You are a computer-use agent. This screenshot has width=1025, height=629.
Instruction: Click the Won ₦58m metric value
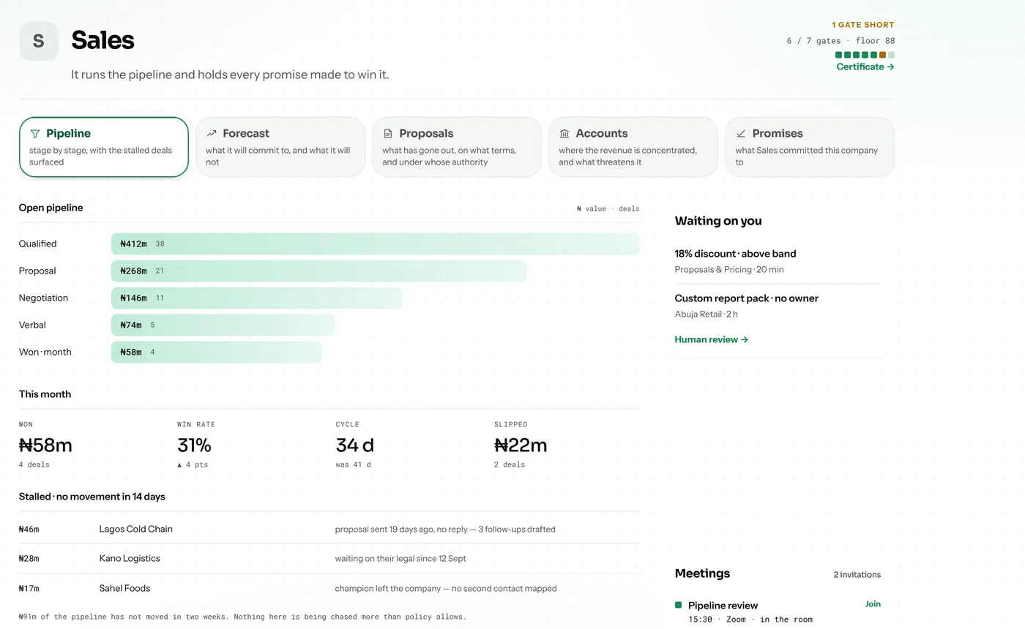tap(45, 445)
